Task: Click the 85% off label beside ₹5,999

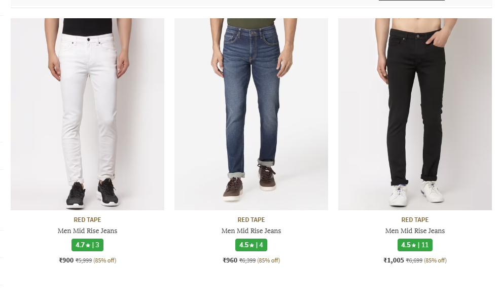Action: [x=105, y=260]
